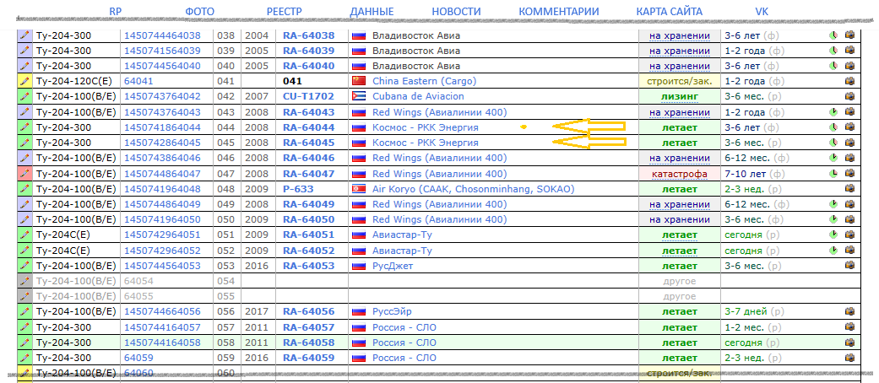The width and height of the screenshot is (879, 383).
Task: Open camera photo icon for RA-64038
Action: pos(849,36)
